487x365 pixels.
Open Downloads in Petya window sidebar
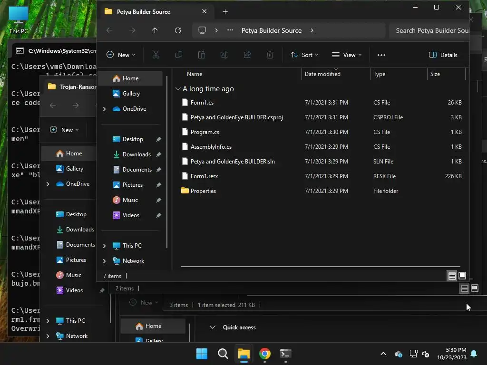130,154
